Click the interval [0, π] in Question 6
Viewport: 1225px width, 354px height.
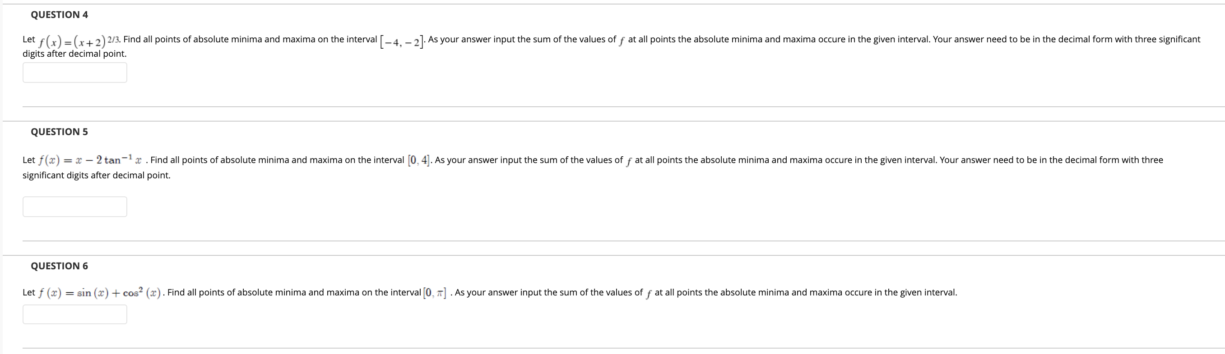(x=434, y=292)
